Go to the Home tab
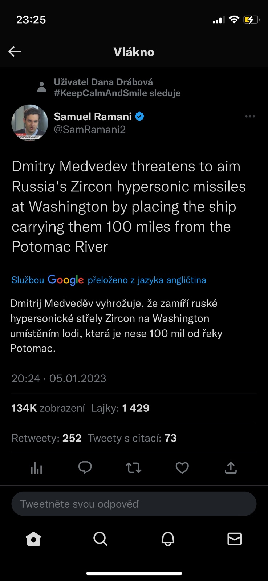 [x=34, y=539]
